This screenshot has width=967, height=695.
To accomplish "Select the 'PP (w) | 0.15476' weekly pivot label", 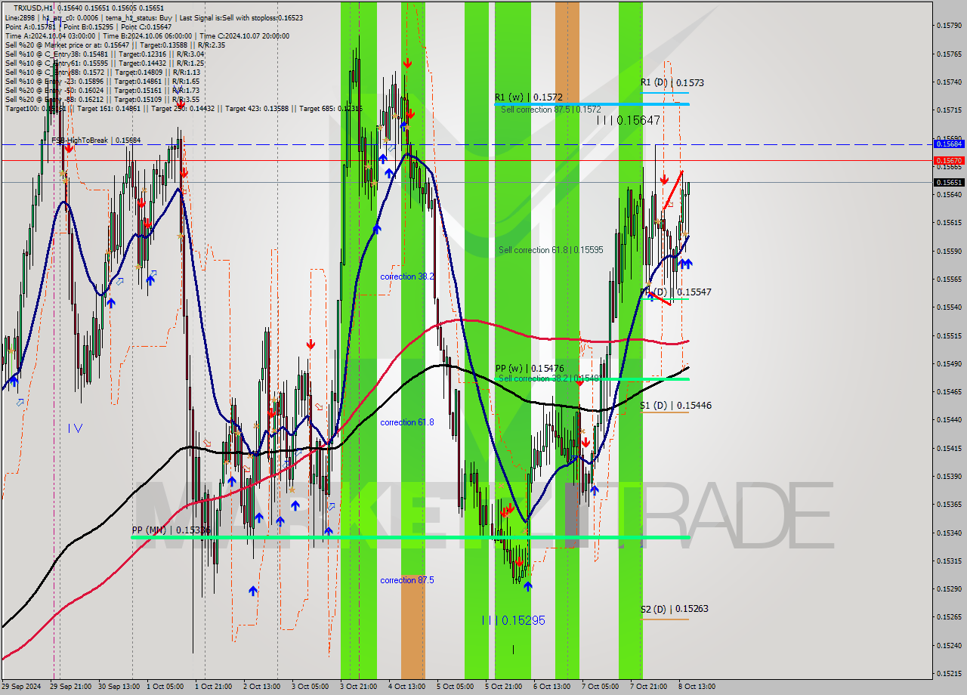I will click(x=530, y=369).
